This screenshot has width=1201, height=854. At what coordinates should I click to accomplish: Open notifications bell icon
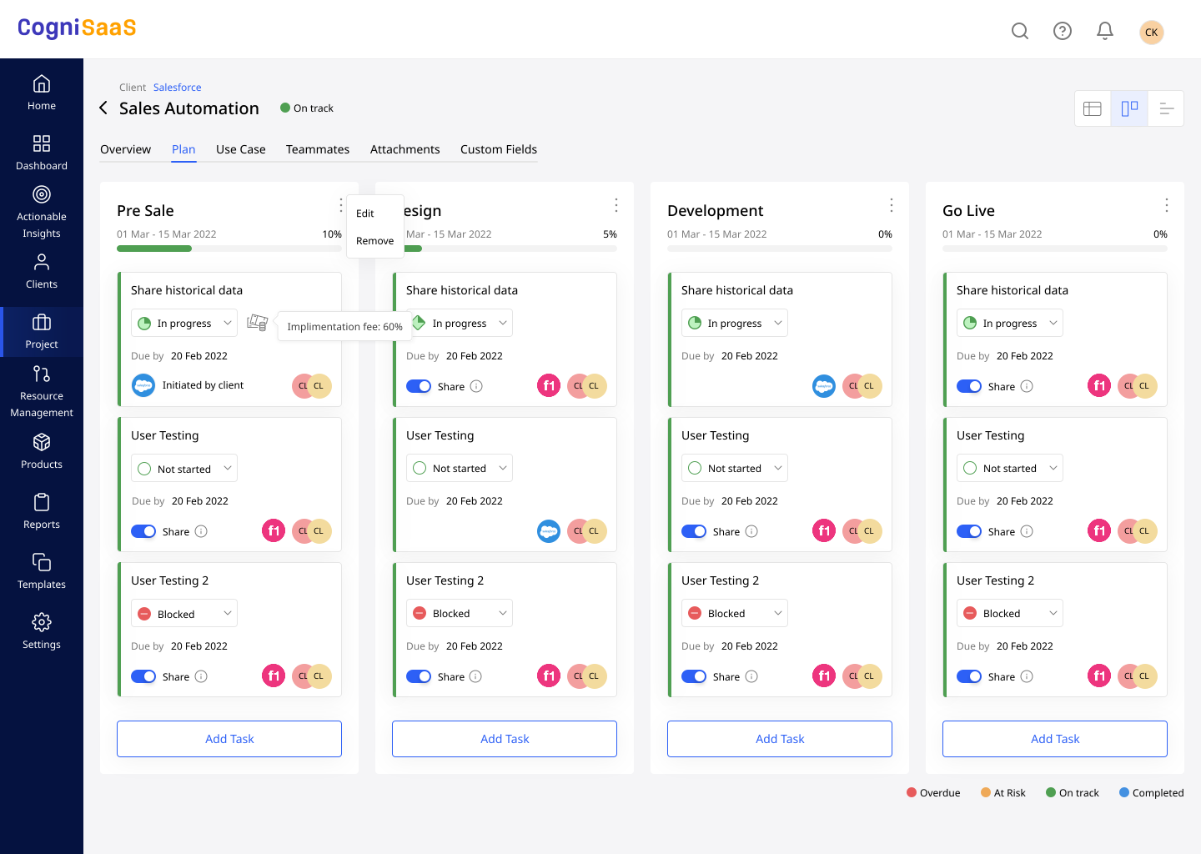tap(1105, 31)
